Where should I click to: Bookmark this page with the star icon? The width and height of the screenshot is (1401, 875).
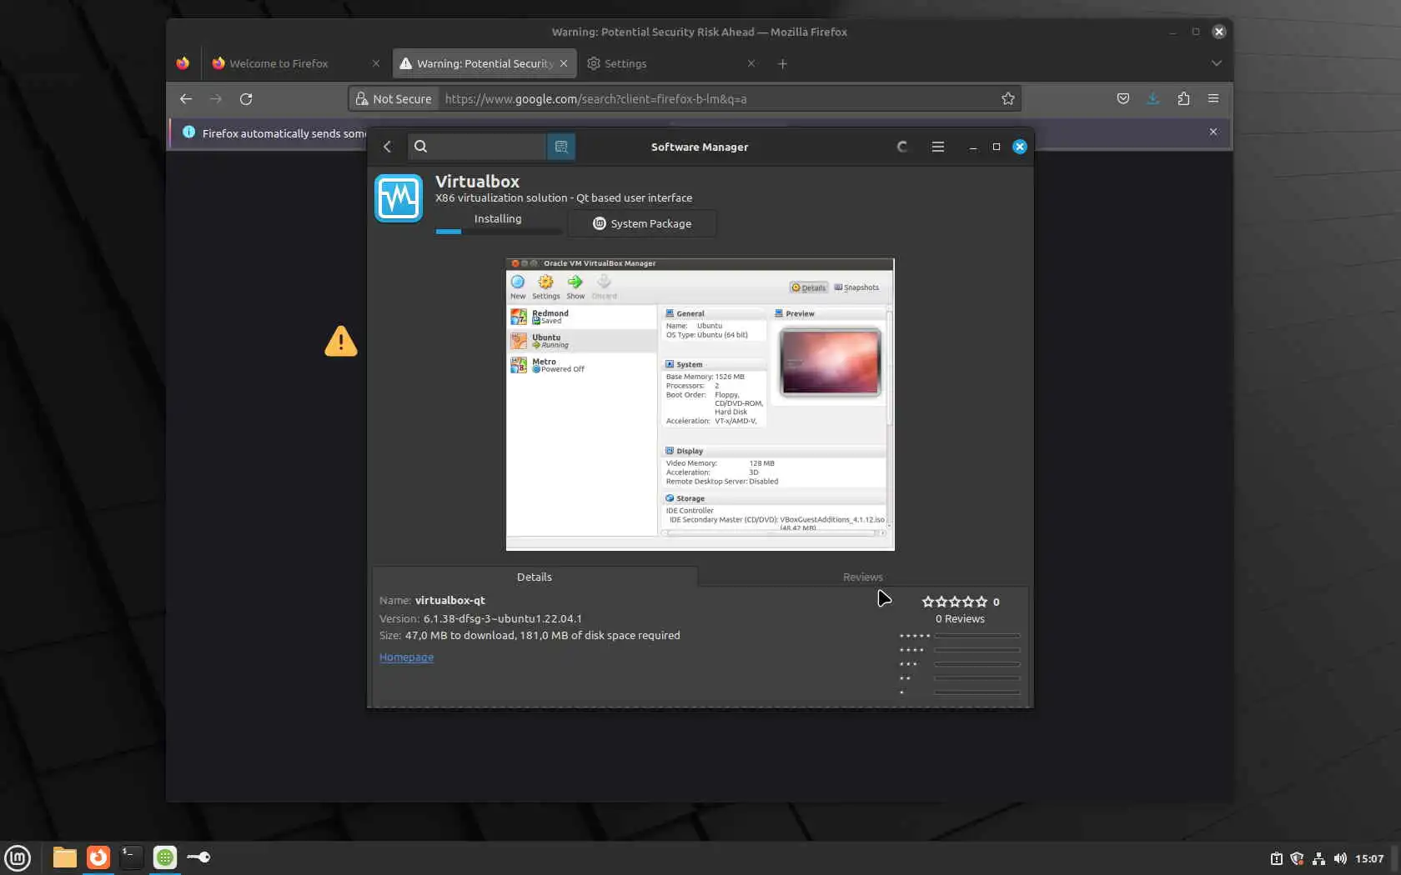click(1008, 98)
